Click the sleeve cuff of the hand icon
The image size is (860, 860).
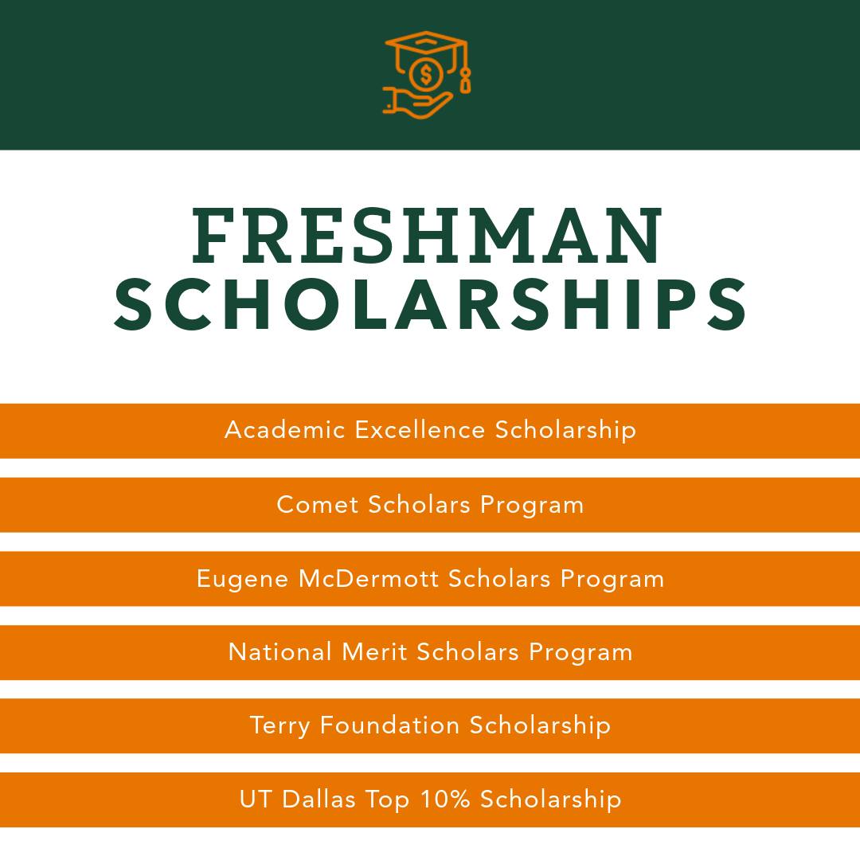click(x=389, y=101)
